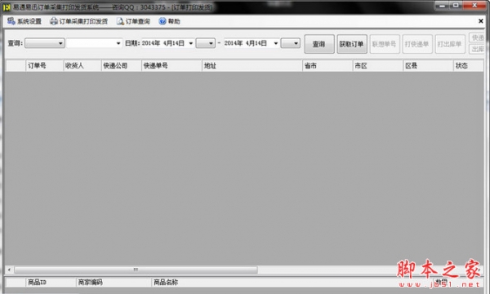Click the app logo in title bar
Viewport: 490px width, 294px height.
[7, 7]
